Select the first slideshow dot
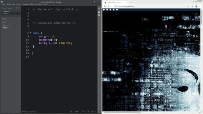The image size is (203, 114). tap(104, 10)
